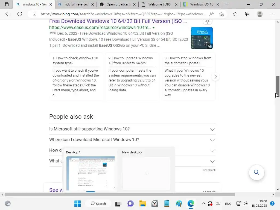Open the tab actions menu icon

coord(7,4)
